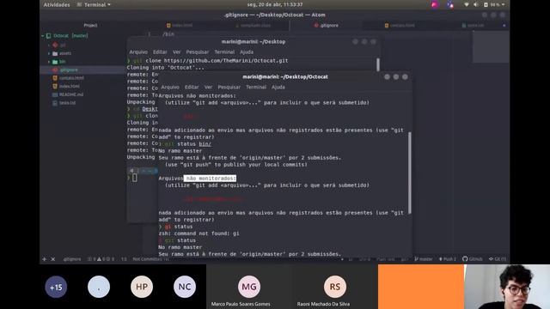Open Terminal menu in ~/Desktop/Octocat terminal

(256, 87)
